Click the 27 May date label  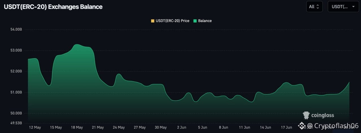point(140,127)
